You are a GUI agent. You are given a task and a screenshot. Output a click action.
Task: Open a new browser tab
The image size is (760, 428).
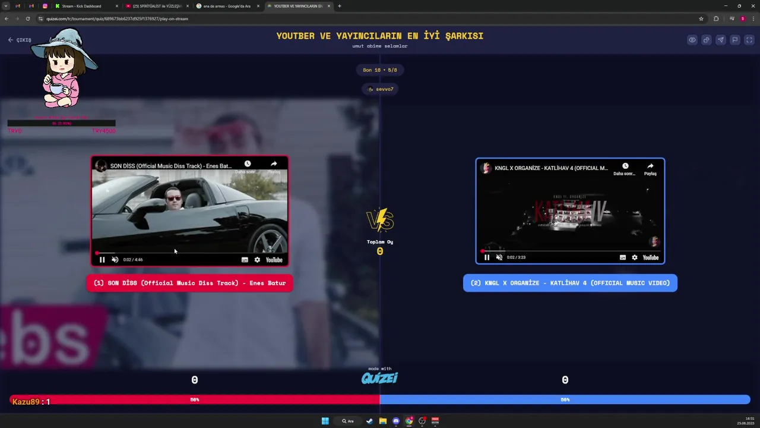pyautogui.click(x=339, y=6)
